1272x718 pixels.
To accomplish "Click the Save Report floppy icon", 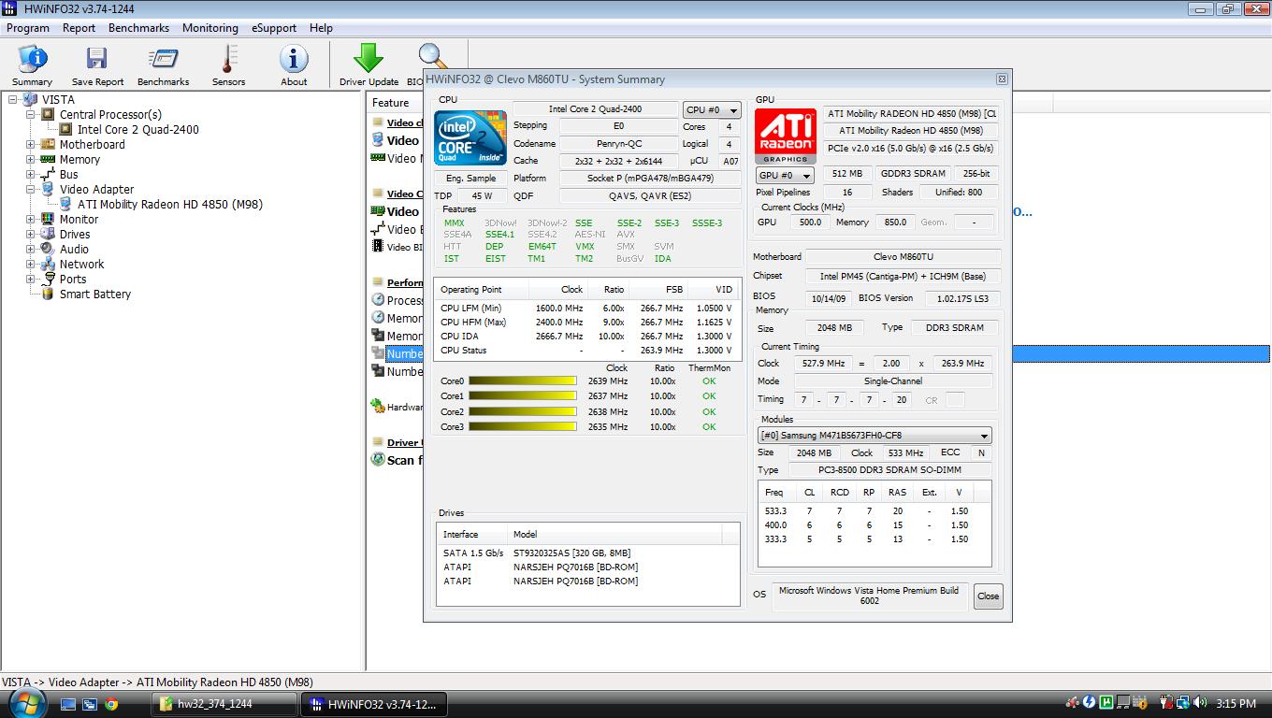I will click(97, 60).
